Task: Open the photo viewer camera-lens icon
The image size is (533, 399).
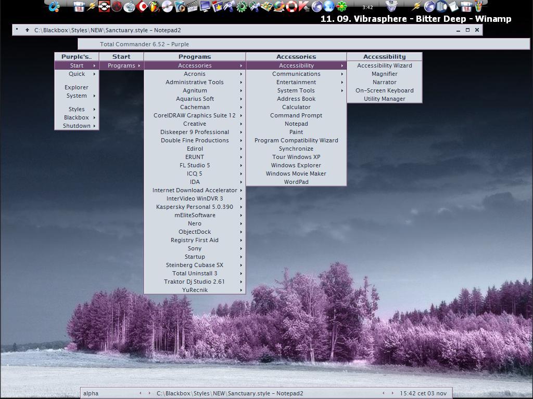Action: pyautogui.click(x=180, y=6)
